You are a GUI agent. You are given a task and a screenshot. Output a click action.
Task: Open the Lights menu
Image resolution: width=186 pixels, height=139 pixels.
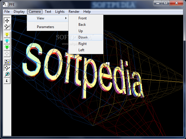[60, 12]
